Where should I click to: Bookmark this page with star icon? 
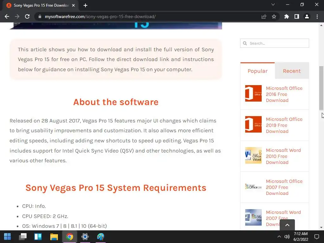click(274, 16)
